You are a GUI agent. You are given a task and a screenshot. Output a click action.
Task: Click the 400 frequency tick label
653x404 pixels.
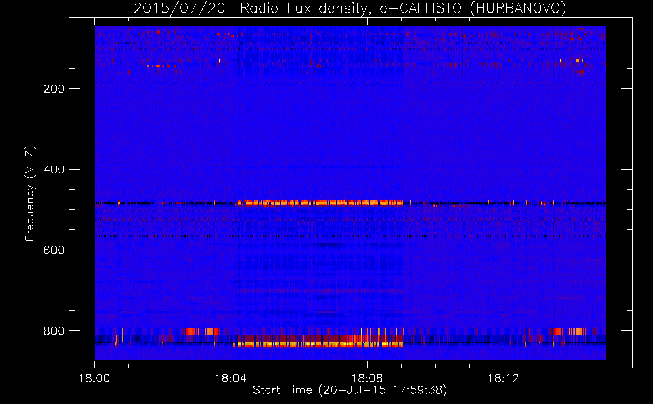(x=54, y=170)
